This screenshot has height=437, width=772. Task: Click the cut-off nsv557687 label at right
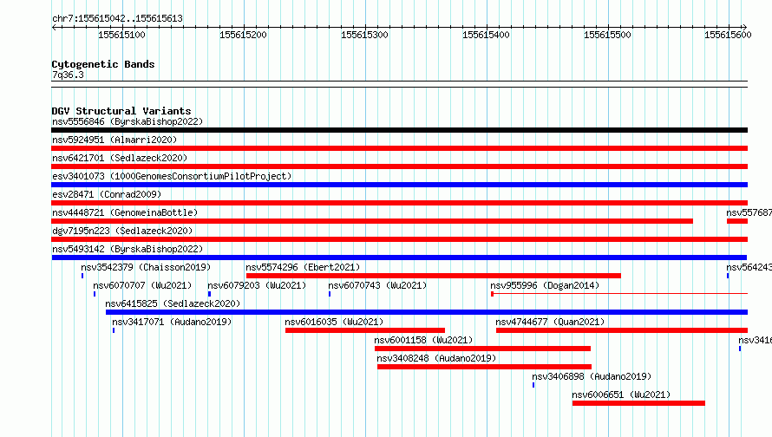749,212
